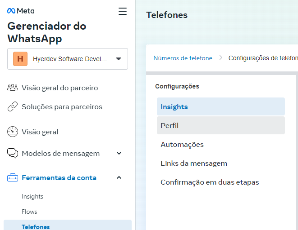Select the Perfil settings tab
The width and height of the screenshot is (298, 230).
click(220, 125)
